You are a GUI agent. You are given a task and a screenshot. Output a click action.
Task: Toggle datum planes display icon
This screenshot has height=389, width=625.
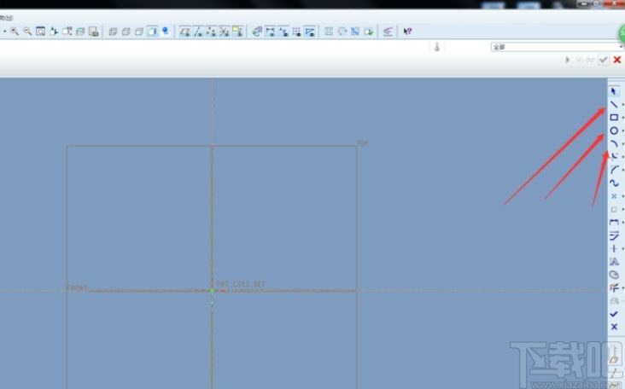tap(184, 31)
